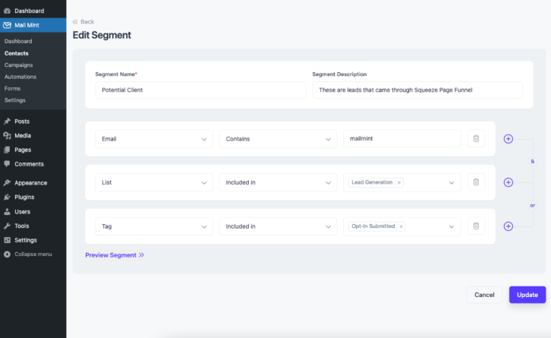Toggle the 'or' logical operator
Image resolution: width=551 pixels, height=338 pixels.
coord(532,205)
